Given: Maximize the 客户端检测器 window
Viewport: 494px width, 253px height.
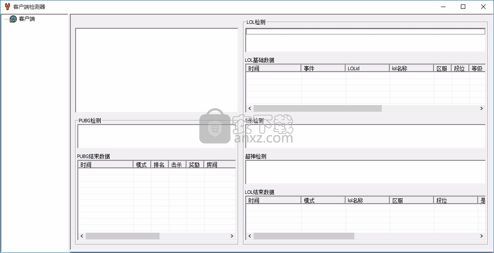Looking at the screenshot, I should tap(463, 7).
